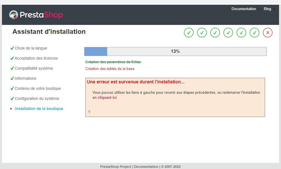This screenshot has width=281, height=169.
Task: Click the checkmark beside Contenu de votre boutique
Action: coord(12,88)
